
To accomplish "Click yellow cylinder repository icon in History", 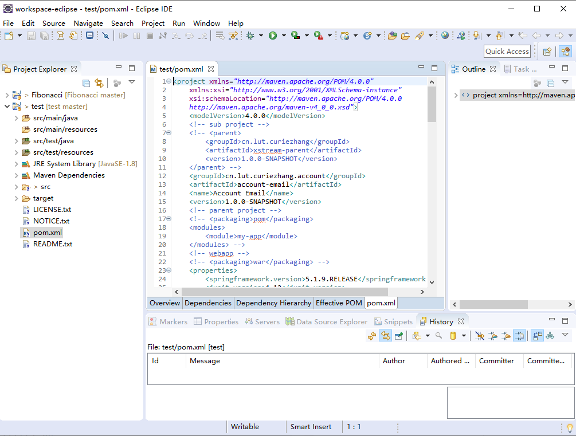I will pyautogui.click(x=453, y=336).
